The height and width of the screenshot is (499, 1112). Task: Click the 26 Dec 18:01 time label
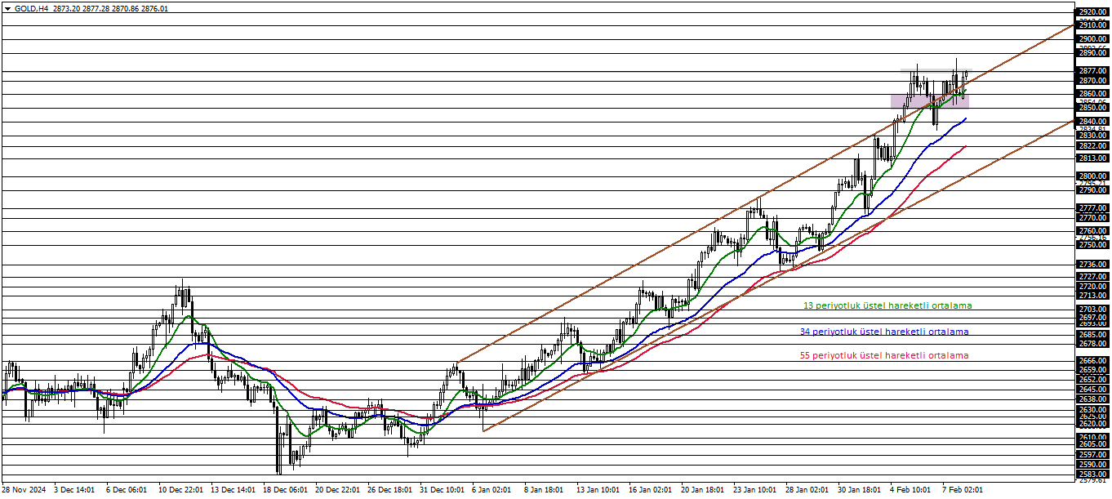click(x=390, y=490)
